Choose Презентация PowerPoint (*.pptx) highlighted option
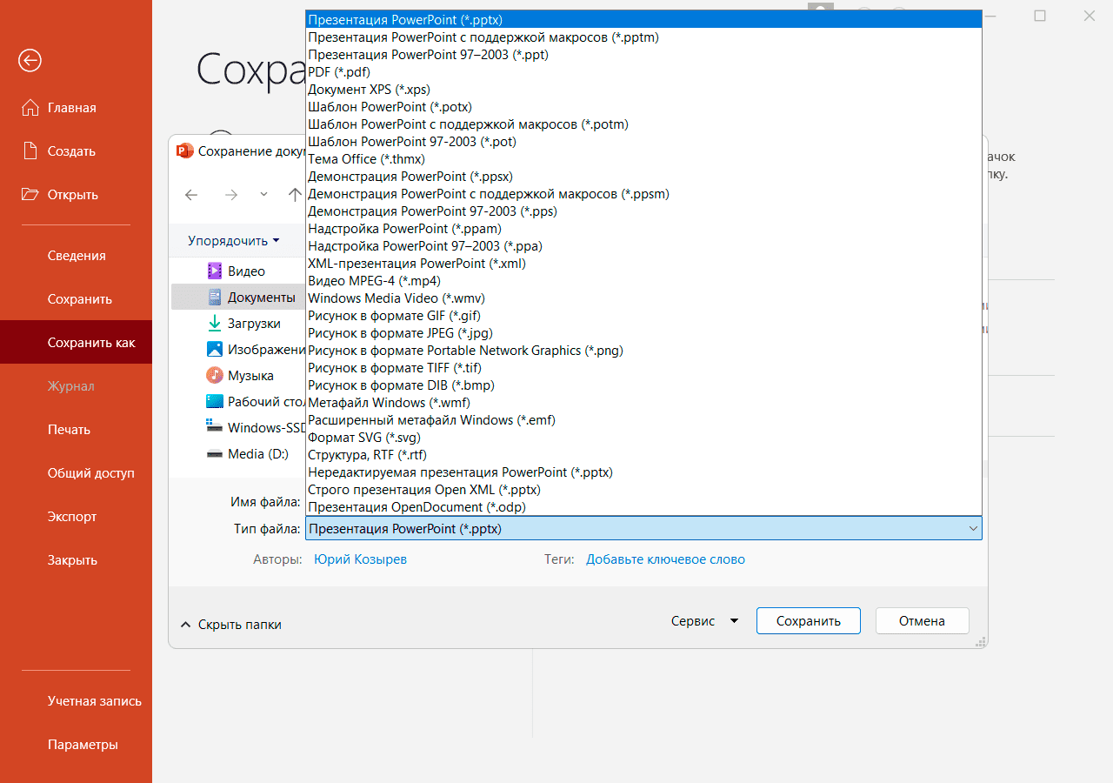 pyautogui.click(x=643, y=20)
